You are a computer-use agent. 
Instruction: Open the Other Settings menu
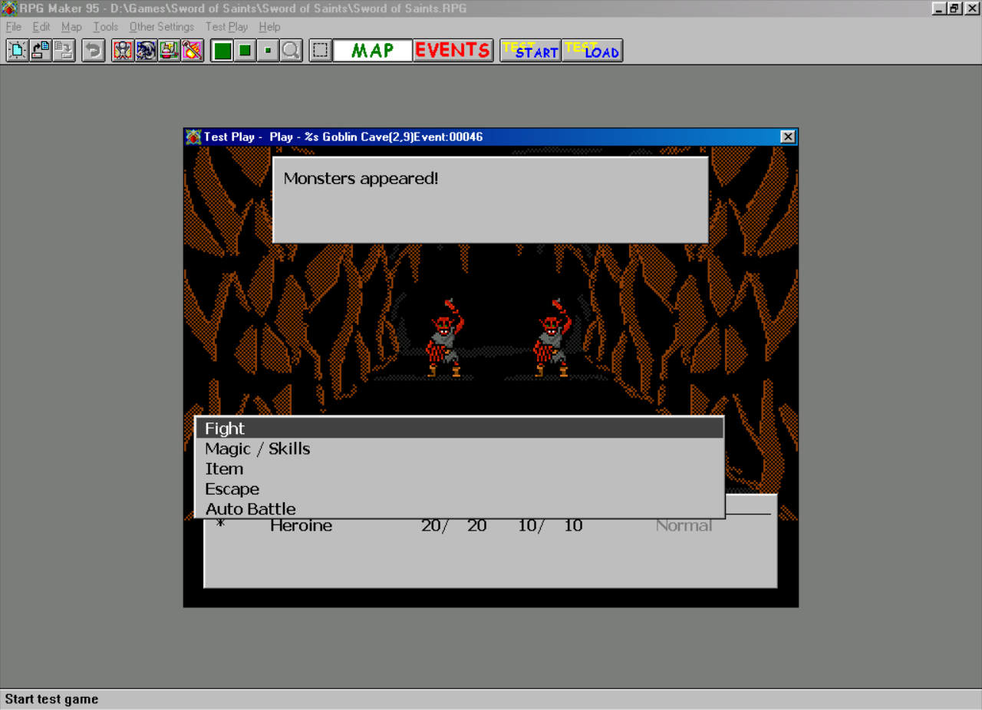(x=162, y=27)
